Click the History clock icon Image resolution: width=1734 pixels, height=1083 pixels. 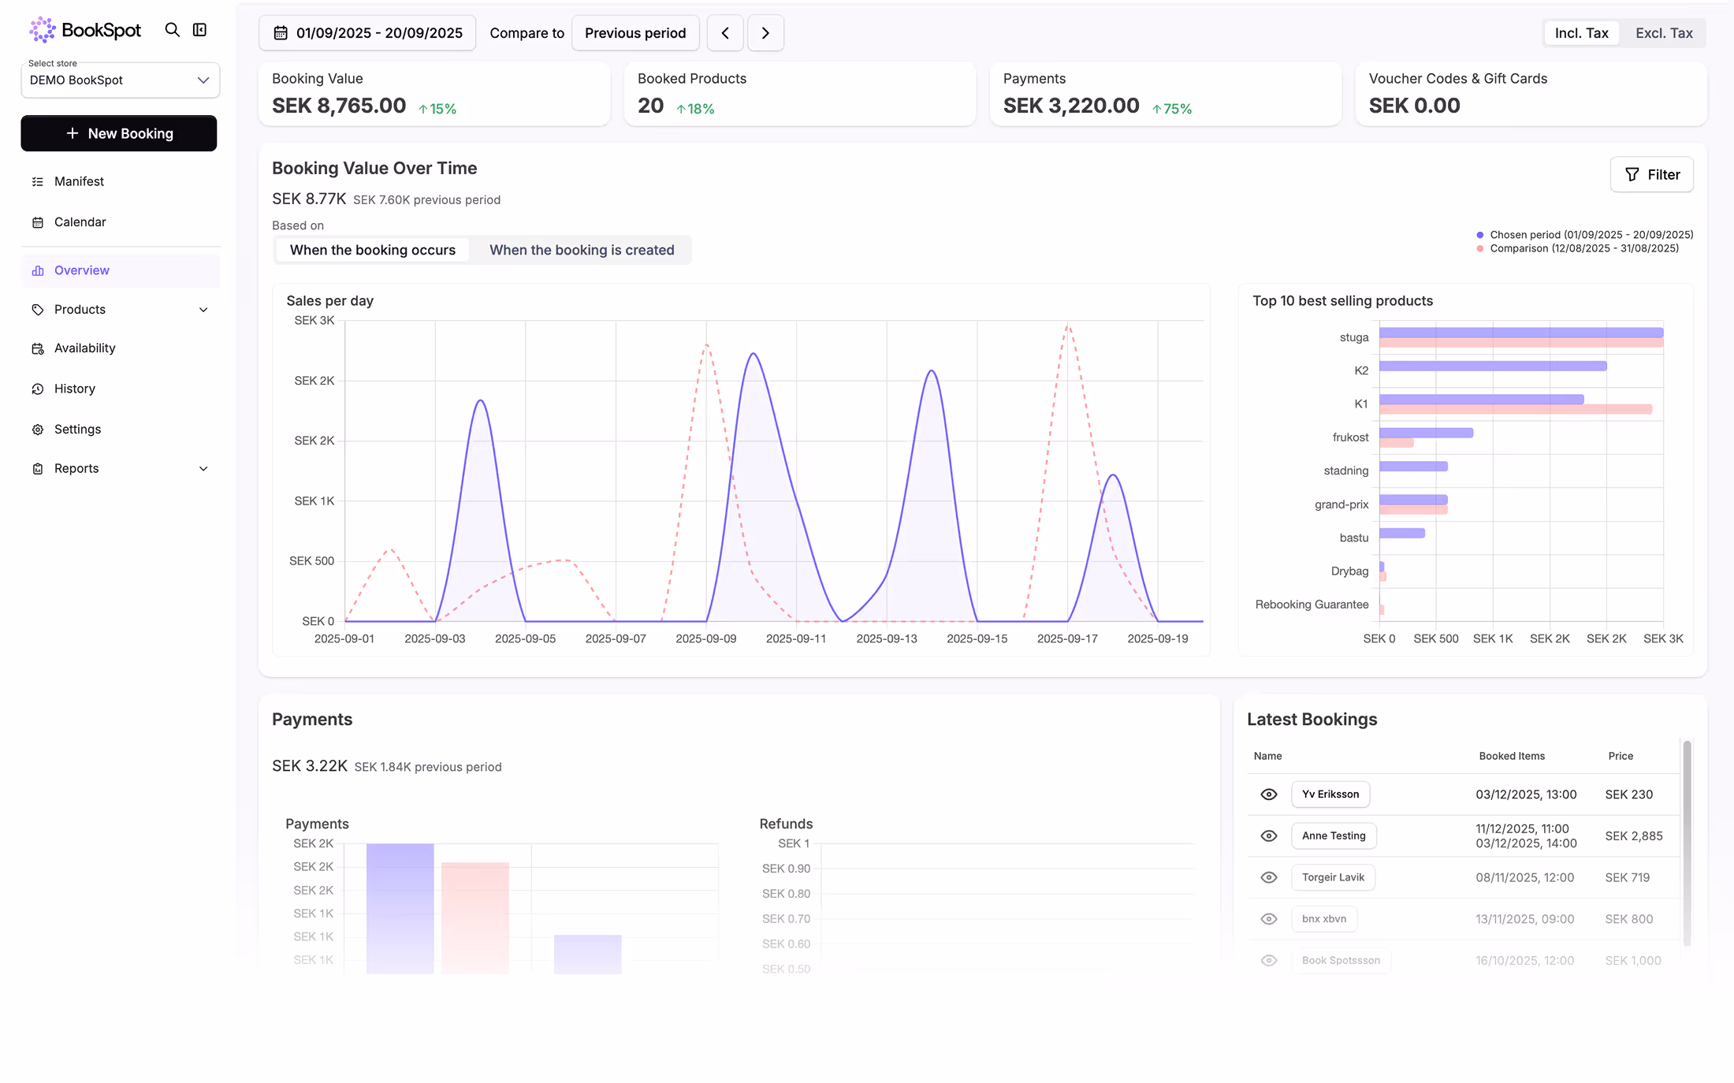[38, 389]
